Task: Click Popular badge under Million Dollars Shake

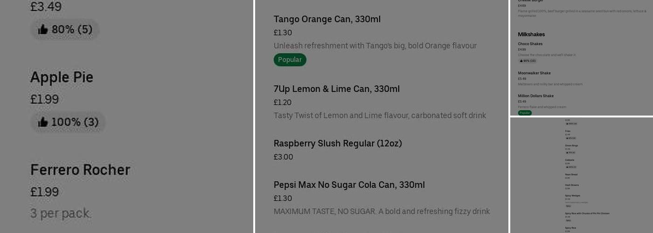Action: tap(525, 113)
